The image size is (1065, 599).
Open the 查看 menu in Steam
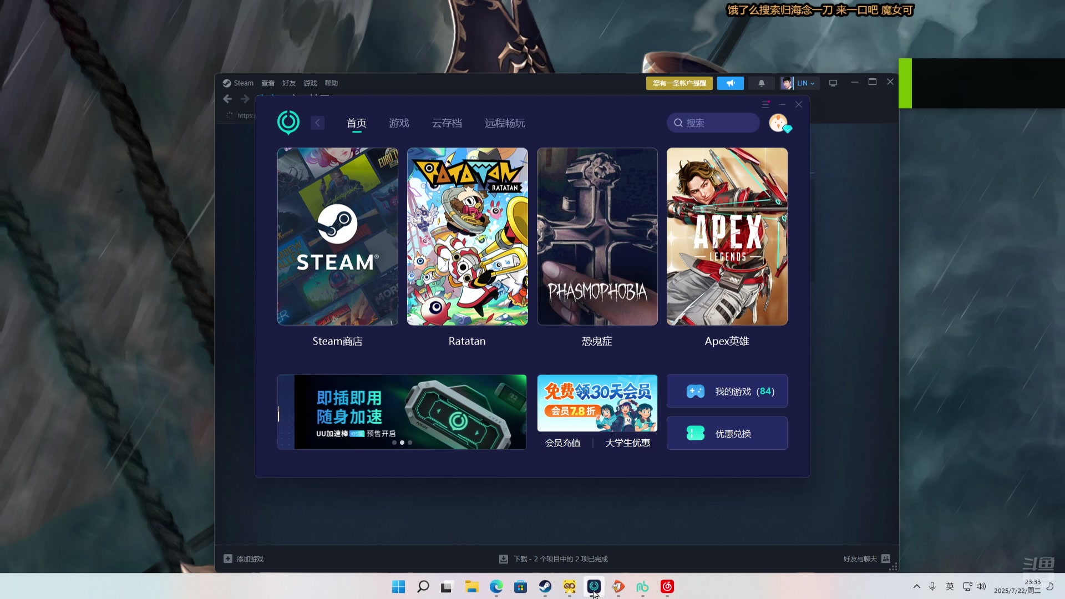pos(268,83)
